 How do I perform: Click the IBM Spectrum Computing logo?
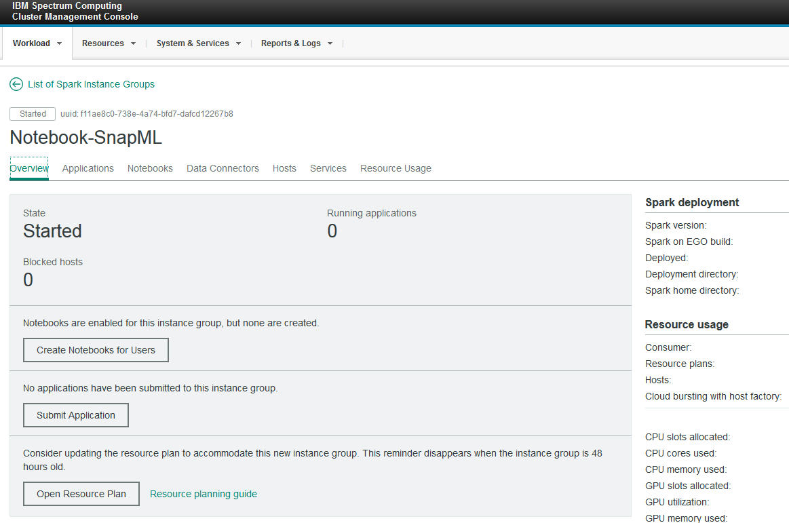coord(75,11)
